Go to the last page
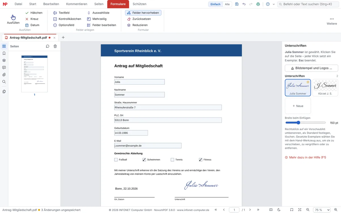Viewport: 341px width, 213px height. [x=258, y=210]
